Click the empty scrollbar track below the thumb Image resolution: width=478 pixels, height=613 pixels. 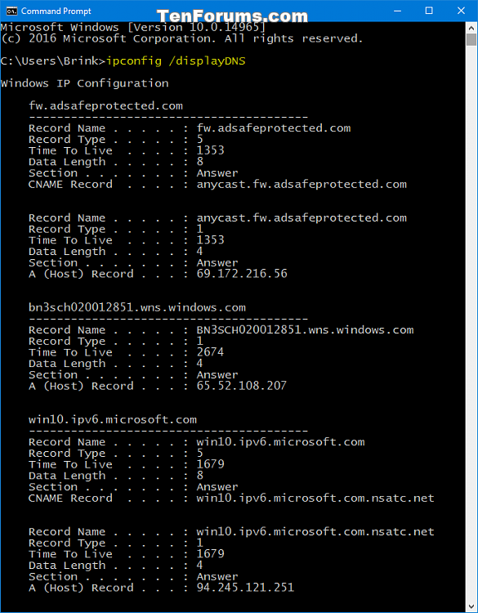pyautogui.click(x=471, y=324)
